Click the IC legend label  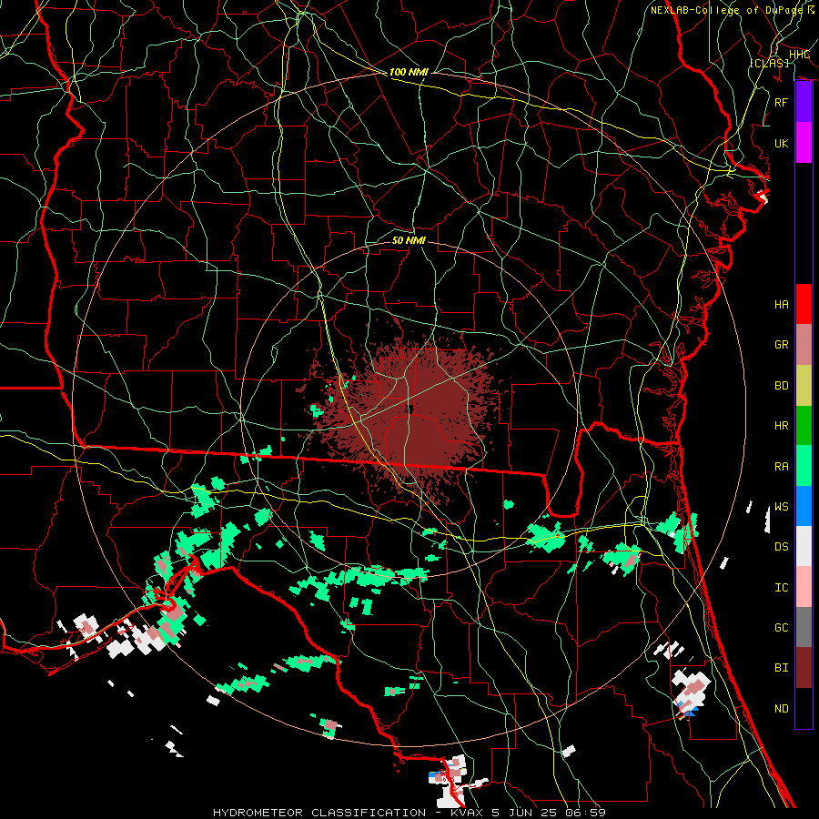click(x=782, y=588)
